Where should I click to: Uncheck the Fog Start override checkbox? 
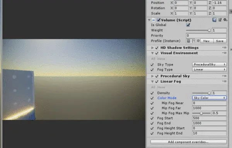tap(152, 118)
